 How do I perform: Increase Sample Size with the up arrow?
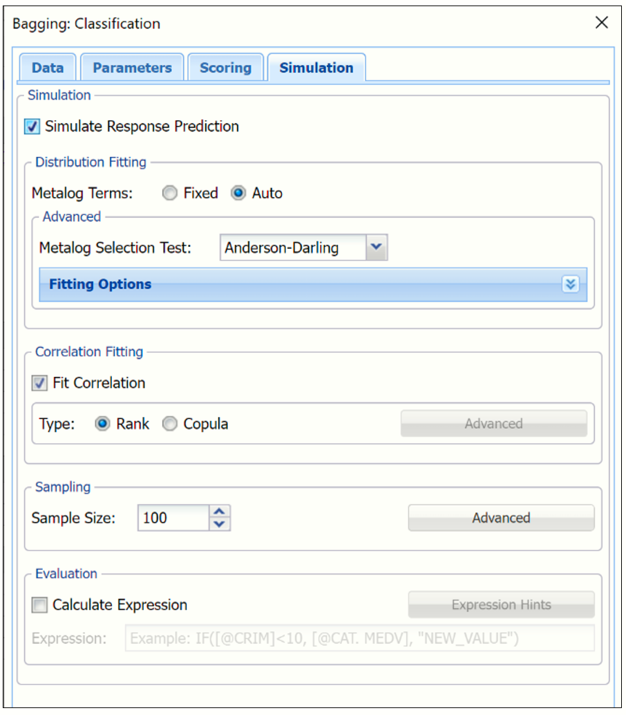pos(220,512)
